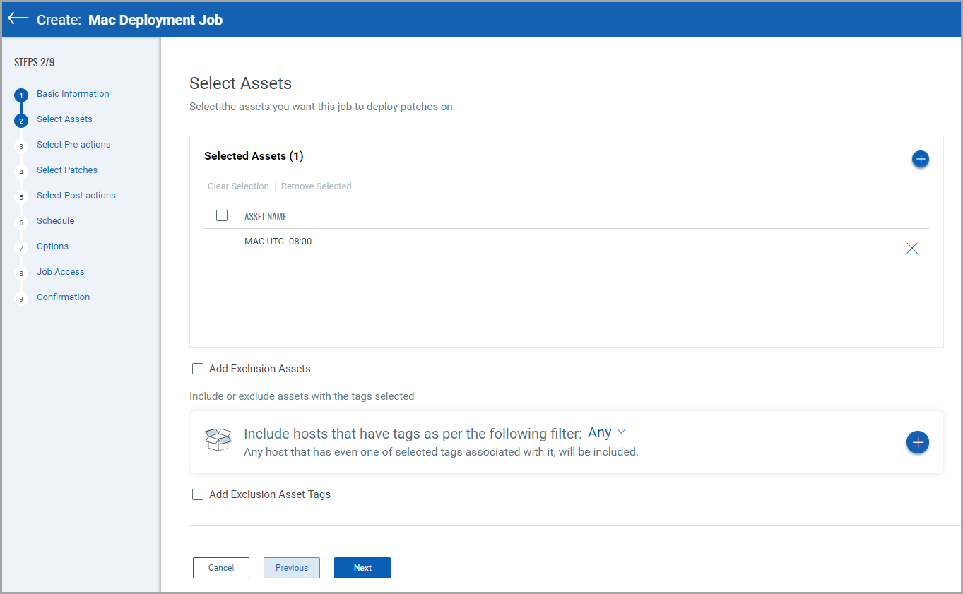Remove MAC UTC -08:00 with the X icon
Screen dimensions: 963x594
912,248
